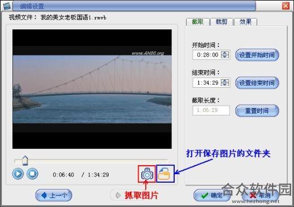This screenshot has height=207, width=294.
Task: Click the video seek slider handle
Action: pos(25,161)
